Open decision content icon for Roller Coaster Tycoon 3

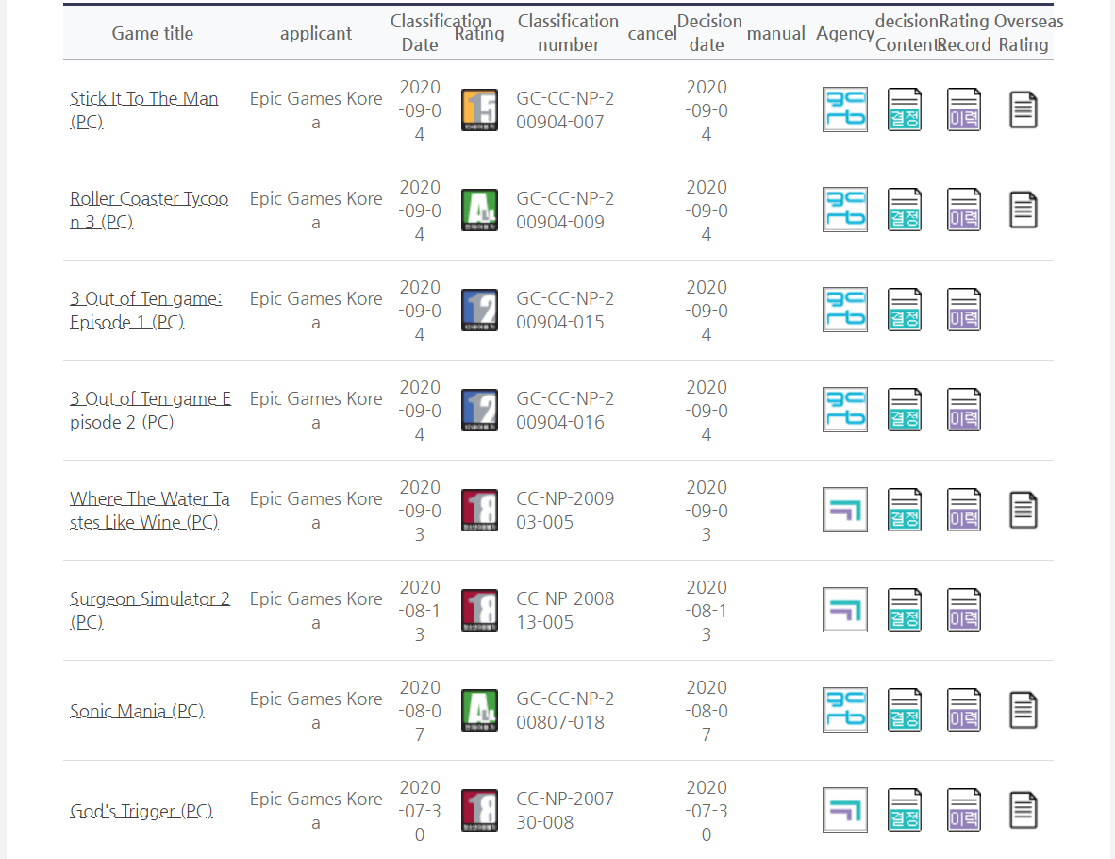coord(905,210)
